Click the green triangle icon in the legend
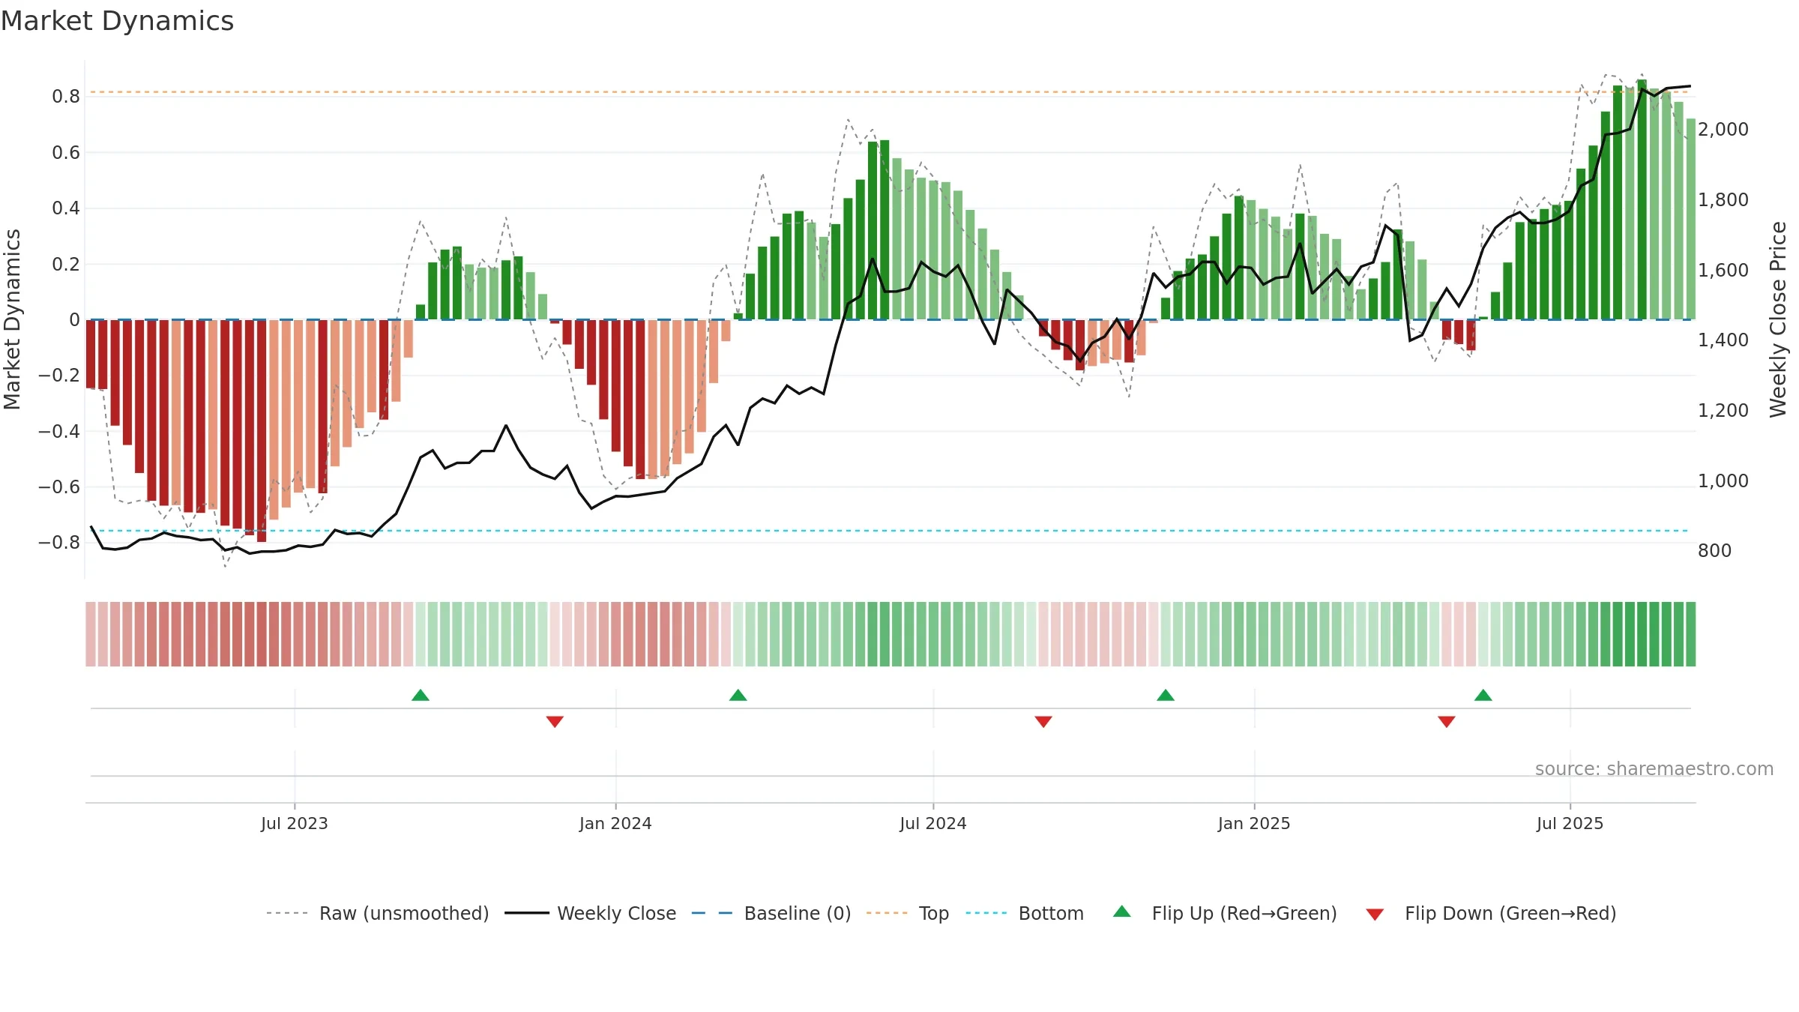 1122,912
